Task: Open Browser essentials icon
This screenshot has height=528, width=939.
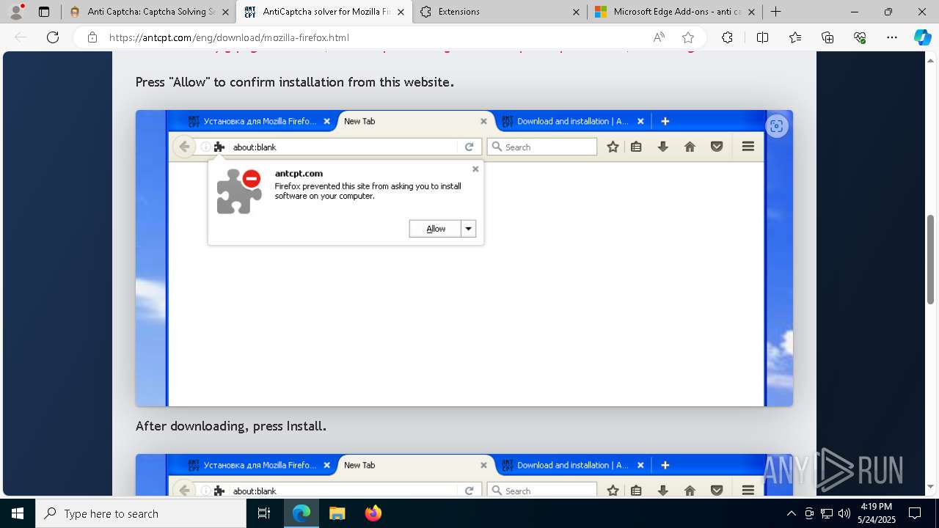Action: pos(860,37)
